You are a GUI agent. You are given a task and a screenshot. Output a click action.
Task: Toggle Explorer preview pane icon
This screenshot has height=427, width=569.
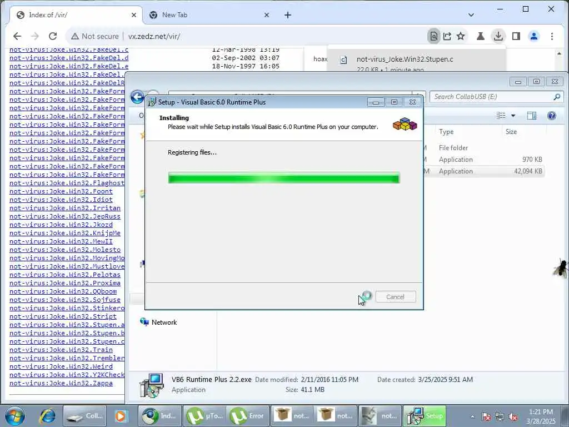tap(532, 116)
